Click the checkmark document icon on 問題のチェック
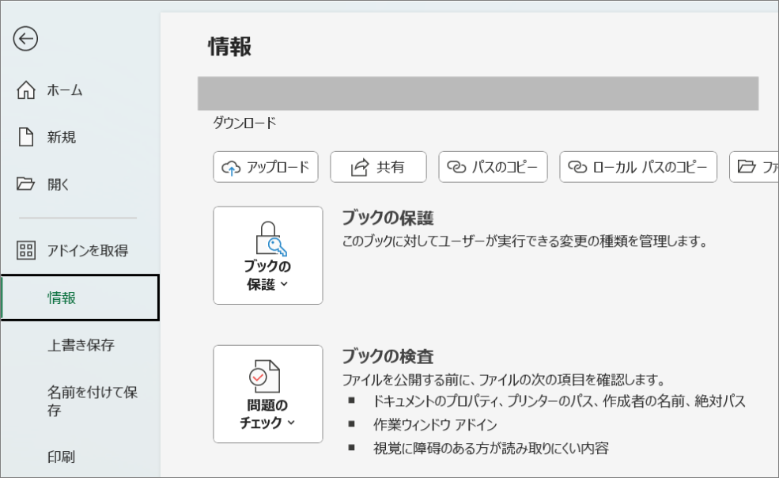The width and height of the screenshot is (779, 478). click(266, 378)
